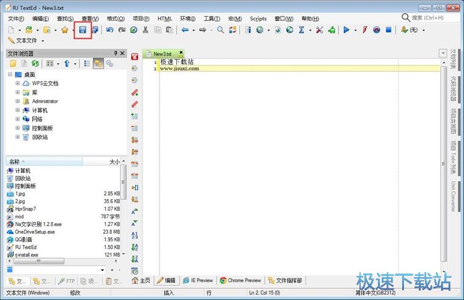Click the Save file toolbar icon
This screenshot has width=464, height=300.
click(x=82, y=30)
